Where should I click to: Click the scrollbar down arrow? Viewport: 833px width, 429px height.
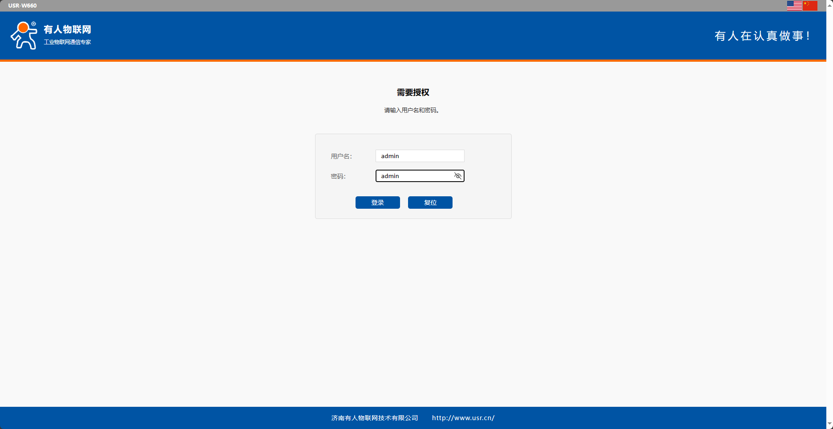pos(830,425)
